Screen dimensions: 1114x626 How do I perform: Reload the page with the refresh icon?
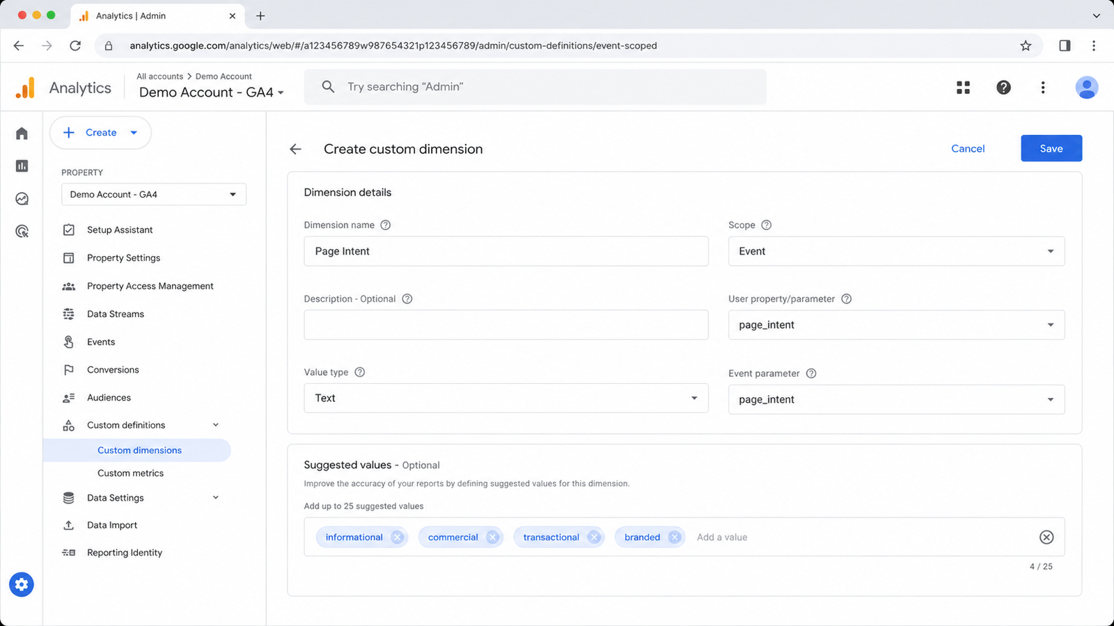(75, 46)
